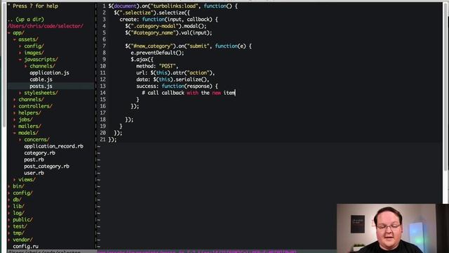Open the mailers/ folder
This screenshot has height=253, width=449.
29,126
